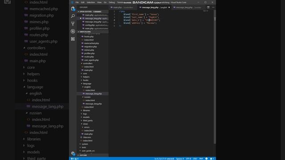Collapse the SWITCHLANG project section
Viewport: 285px width, 160px height.
click(93, 32)
